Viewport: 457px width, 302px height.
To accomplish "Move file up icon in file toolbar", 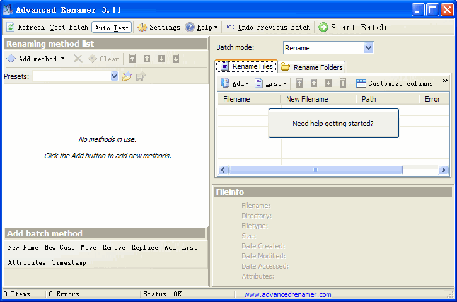I will tap(314, 83).
